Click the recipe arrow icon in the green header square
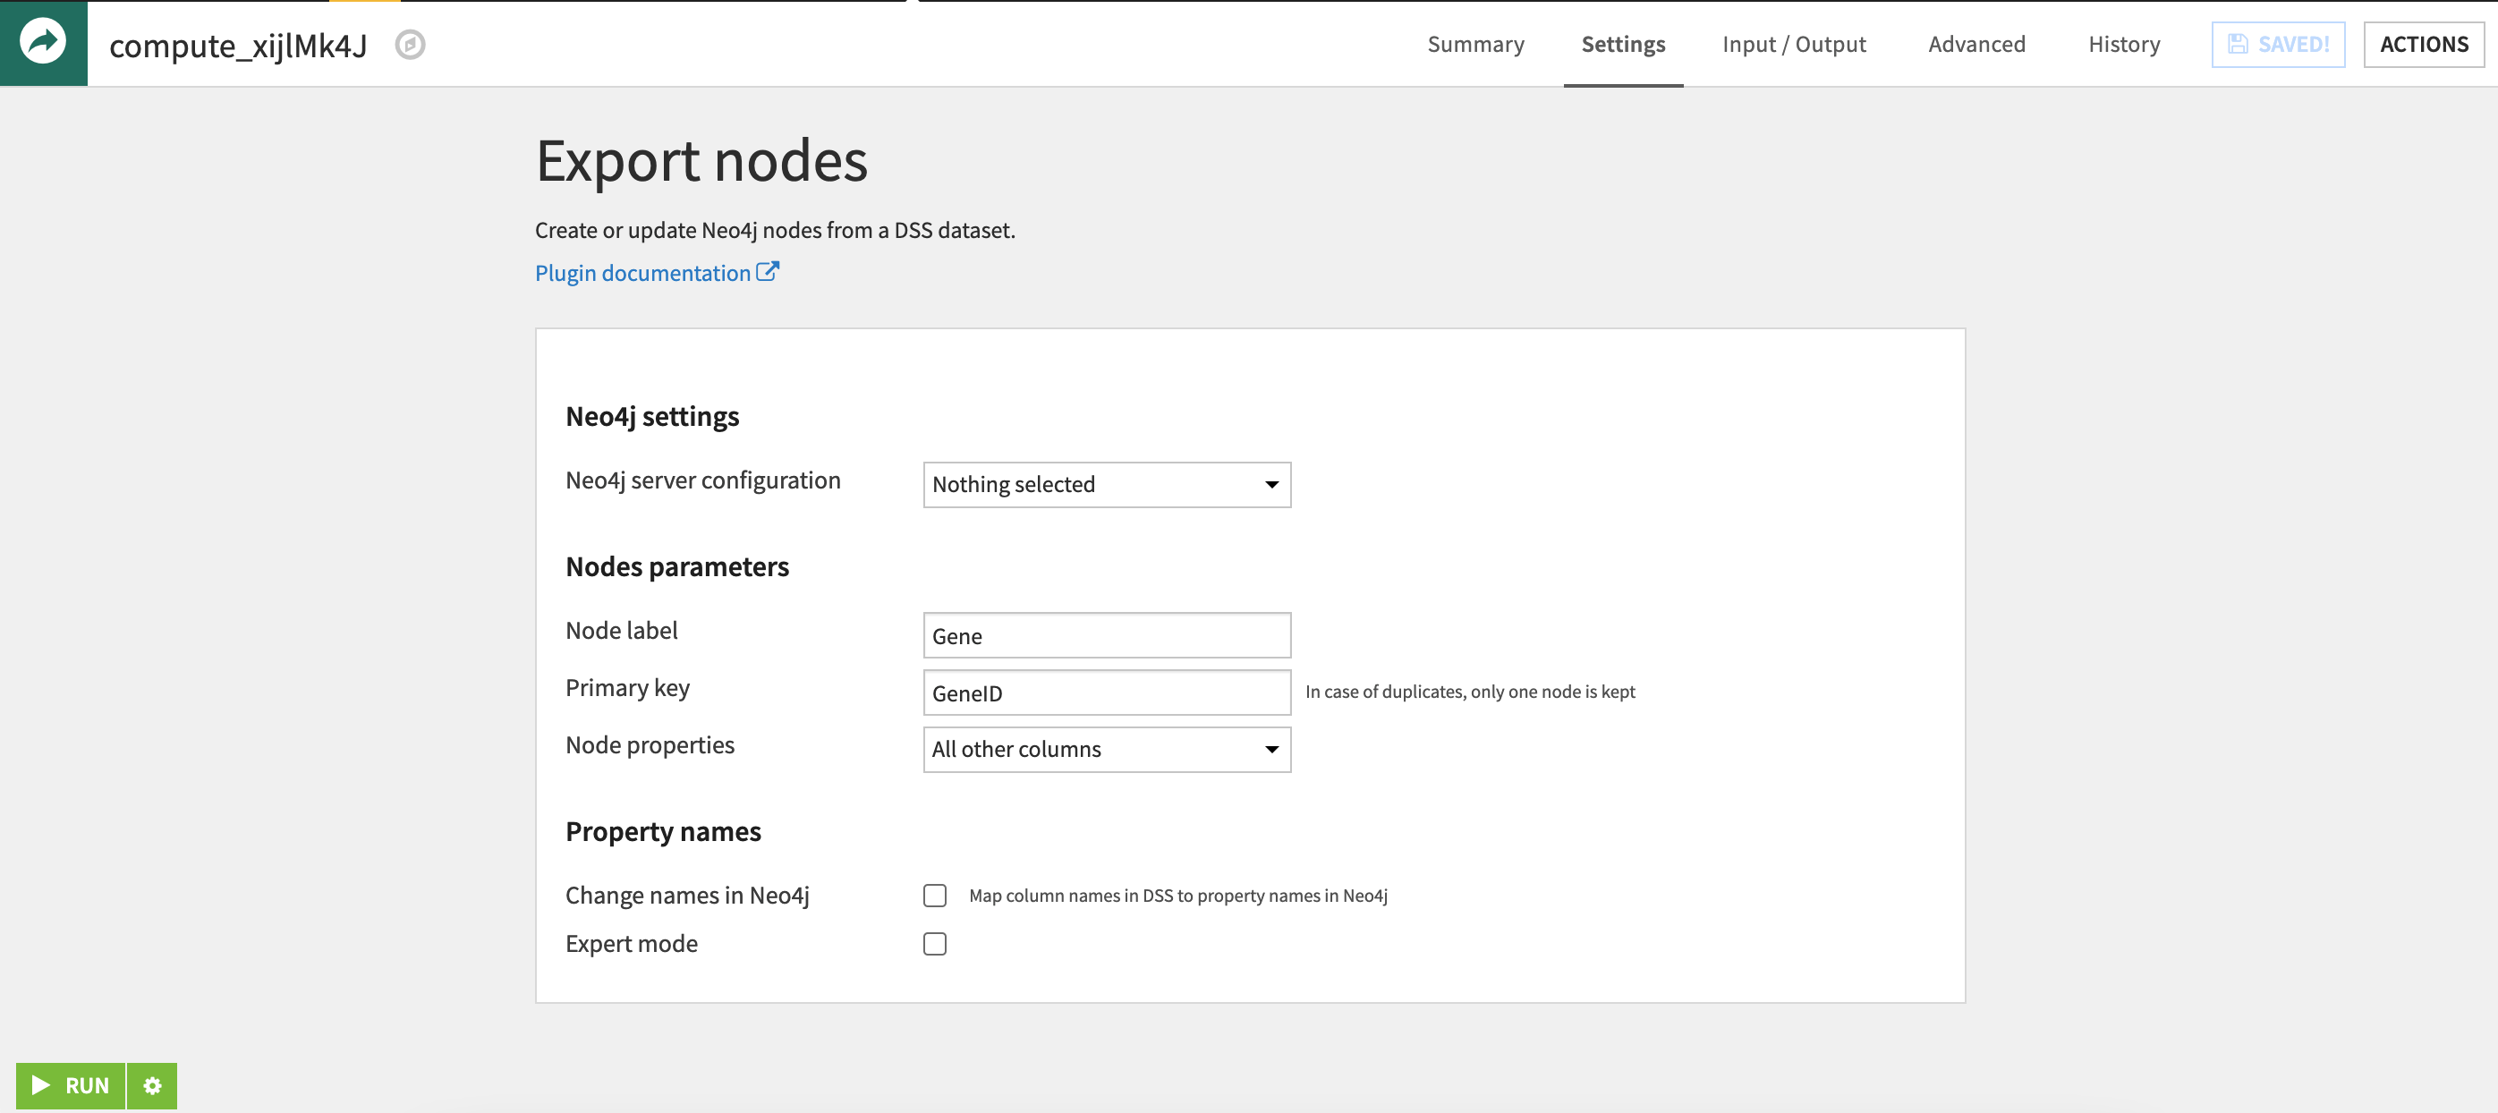 coord(43,43)
